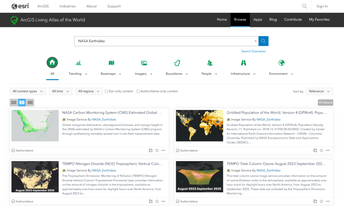Choose the Environment globe icon
Viewport: 344px width, 206px height.
[282, 63]
